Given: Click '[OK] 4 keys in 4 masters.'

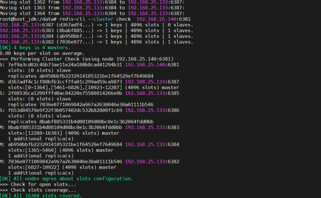Looking at the screenshot, I should tap(35, 48).
